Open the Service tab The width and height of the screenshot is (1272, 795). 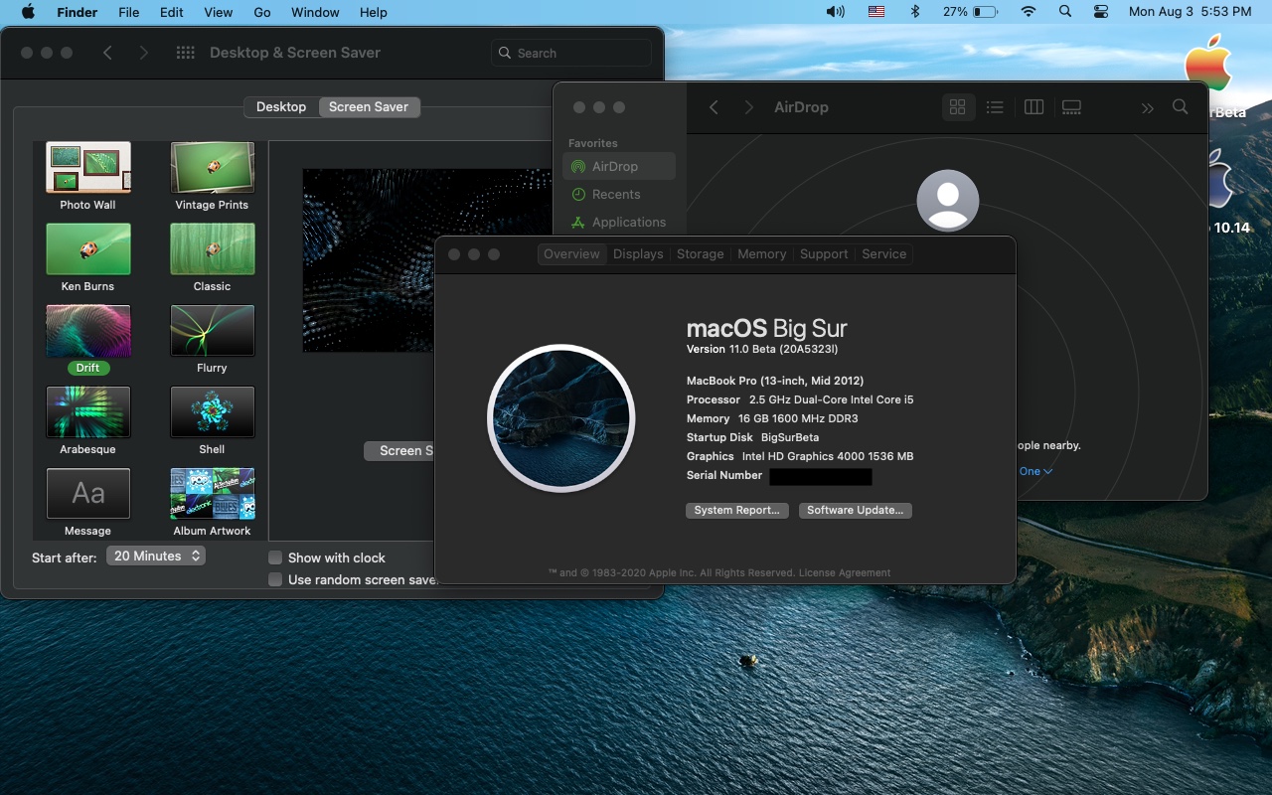[884, 254]
